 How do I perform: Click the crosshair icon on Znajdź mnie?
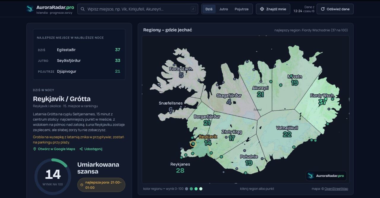262,9
